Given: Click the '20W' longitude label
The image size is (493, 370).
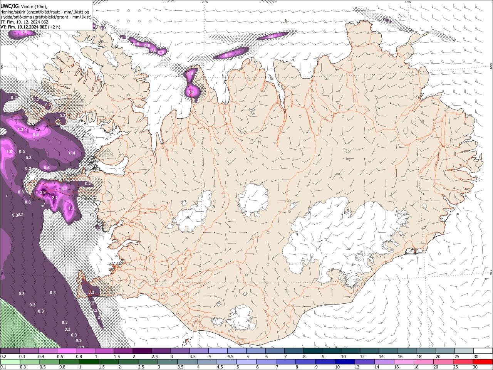Looking at the screenshot, I should point(205,2).
